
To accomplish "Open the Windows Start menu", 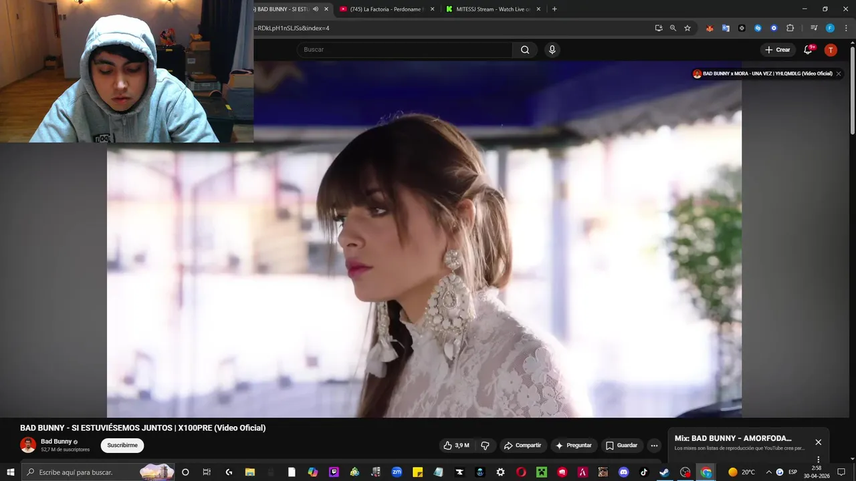I will click(x=10, y=472).
